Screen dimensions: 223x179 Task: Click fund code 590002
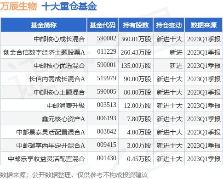tap(107, 38)
